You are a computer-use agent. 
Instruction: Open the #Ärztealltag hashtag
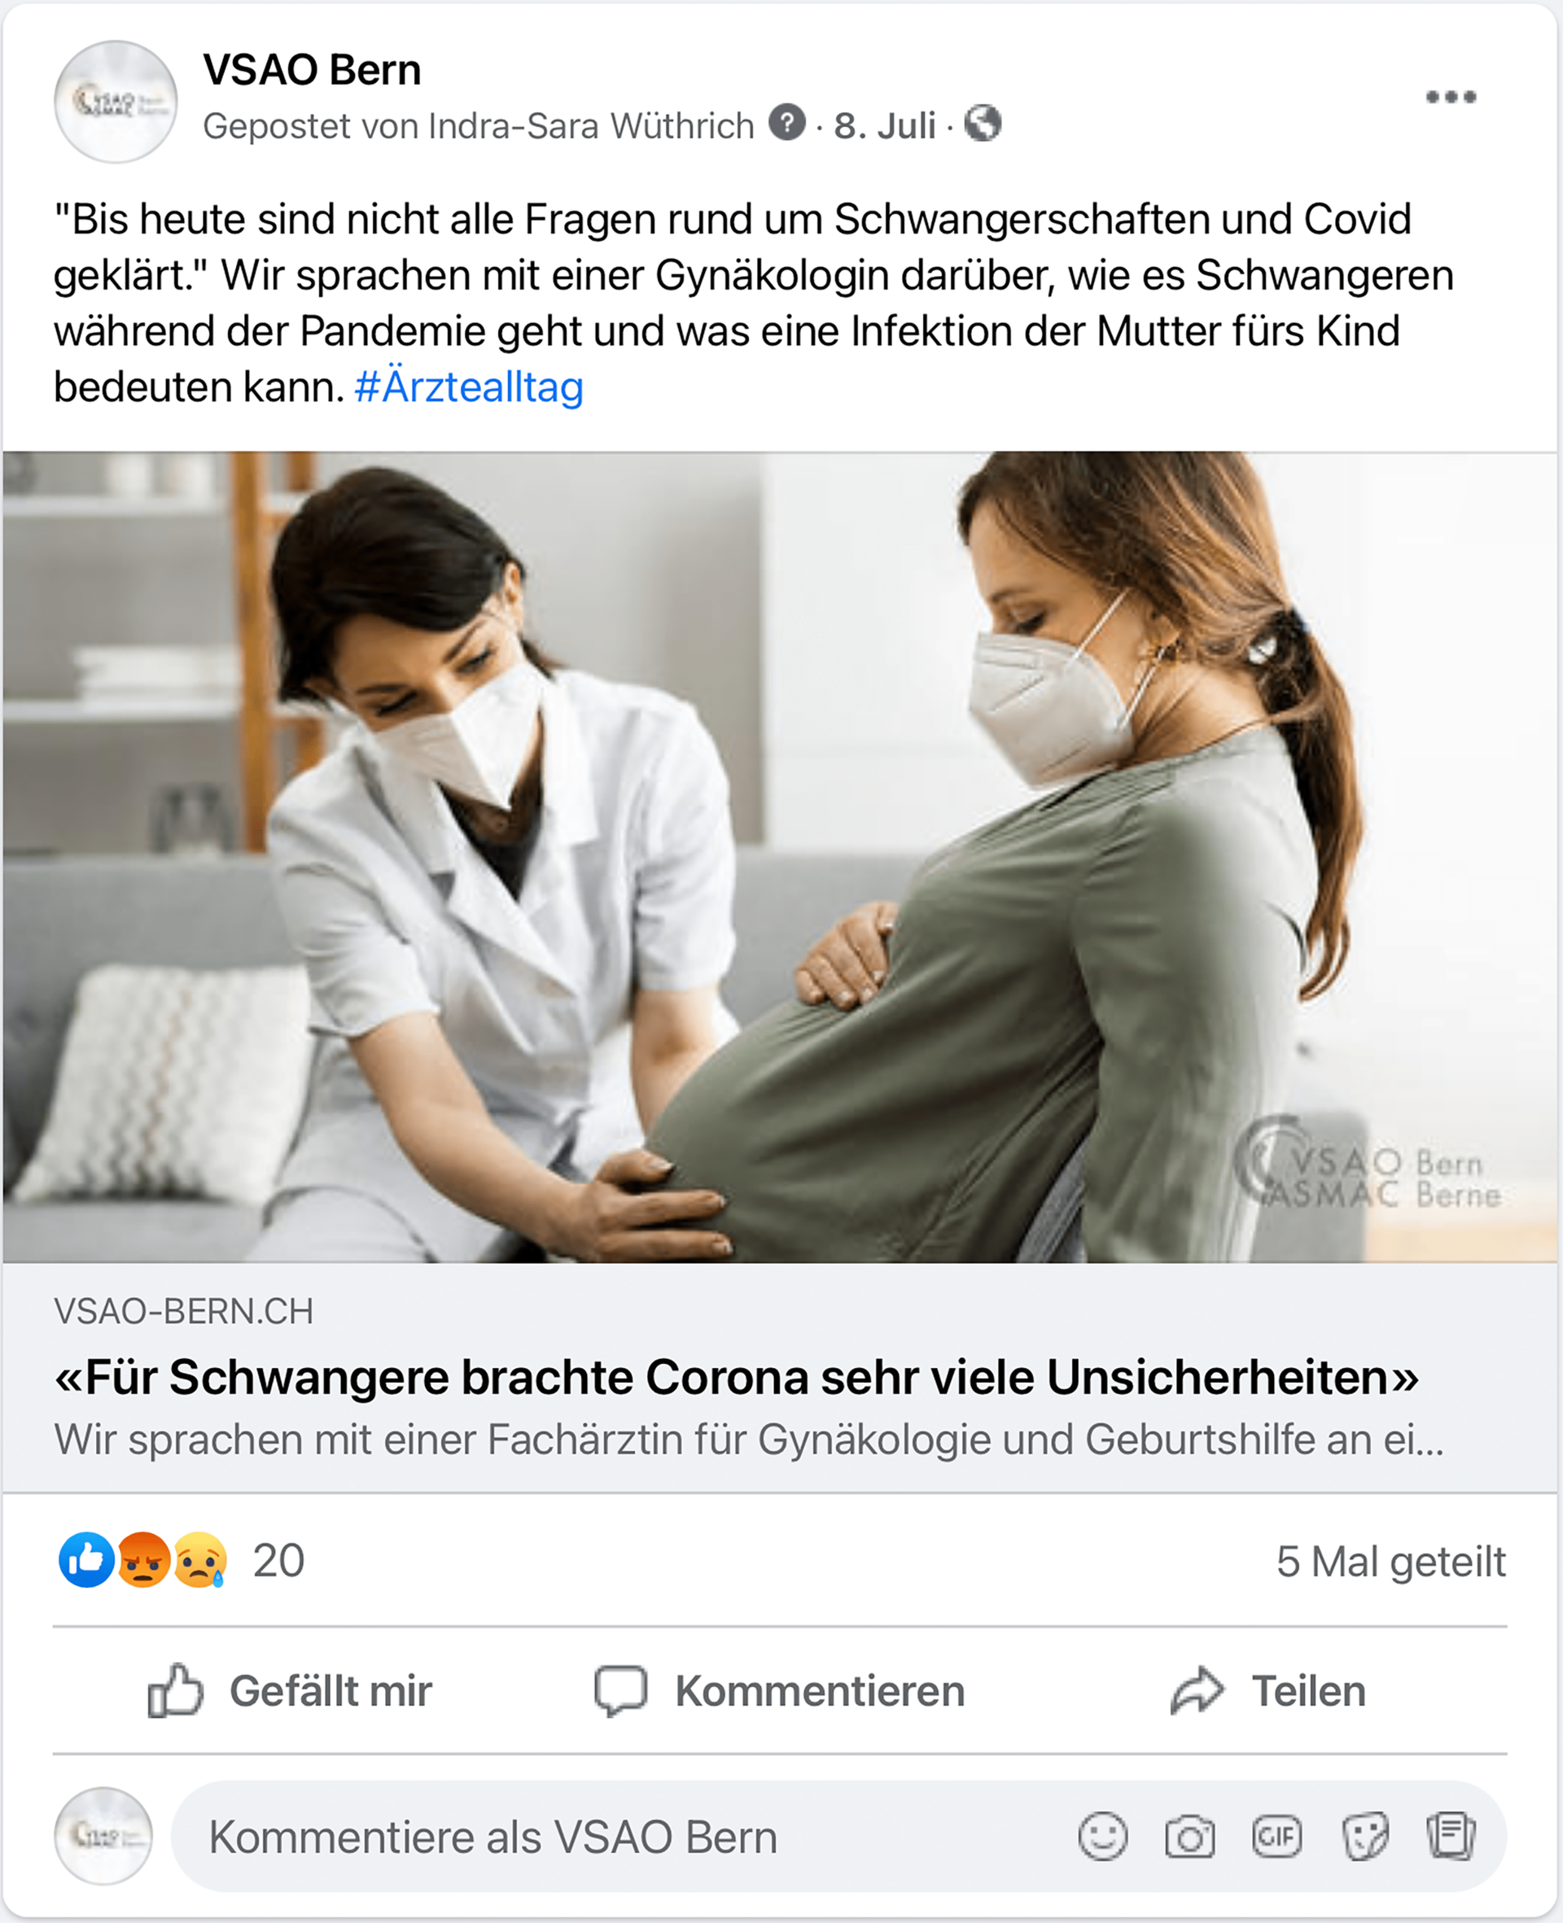[469, 387]
